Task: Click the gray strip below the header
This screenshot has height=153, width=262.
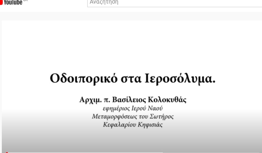Action: click(132, 16)
